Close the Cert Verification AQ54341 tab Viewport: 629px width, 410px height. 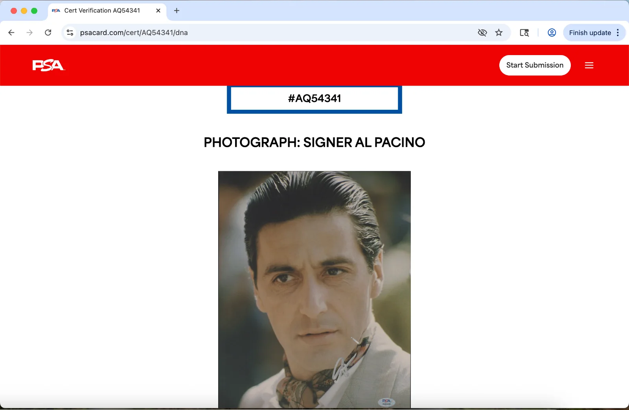[x=158, y=11]
